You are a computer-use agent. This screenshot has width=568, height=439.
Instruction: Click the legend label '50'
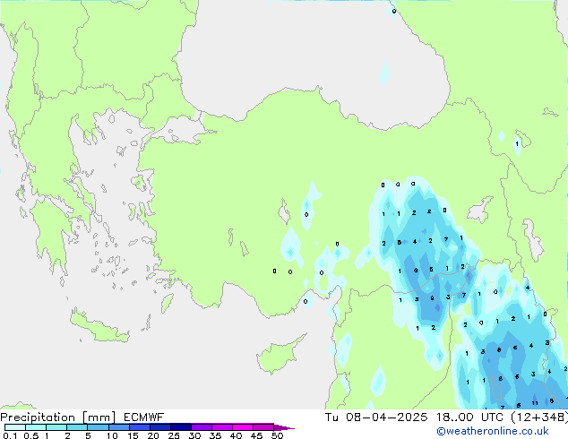277,435
